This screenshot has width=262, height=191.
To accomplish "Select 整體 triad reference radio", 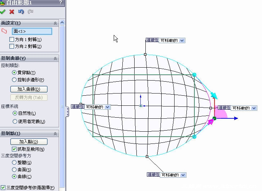I will tap(14, 162).
